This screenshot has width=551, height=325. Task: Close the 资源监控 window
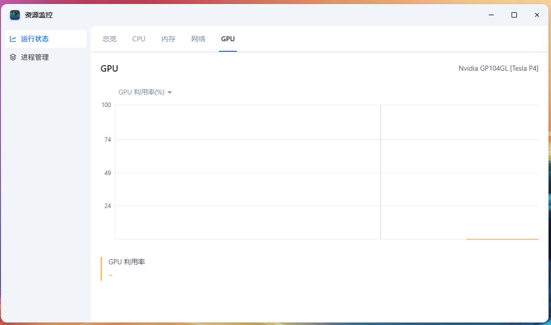[x=537, y=15]
